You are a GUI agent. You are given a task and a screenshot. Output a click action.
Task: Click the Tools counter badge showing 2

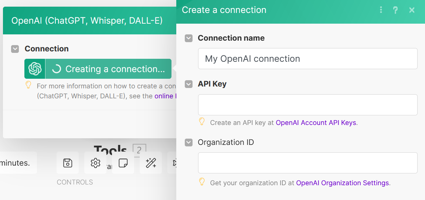(x=139, y=150)
